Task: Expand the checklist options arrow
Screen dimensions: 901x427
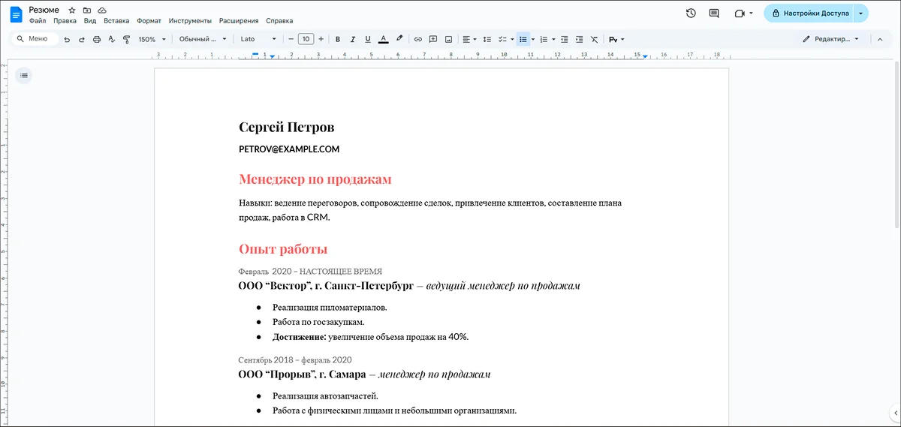Action: [x=512, y=39]
